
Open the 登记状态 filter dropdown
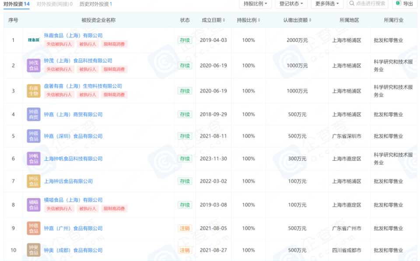pyautogui.click(x=291, y=4)
